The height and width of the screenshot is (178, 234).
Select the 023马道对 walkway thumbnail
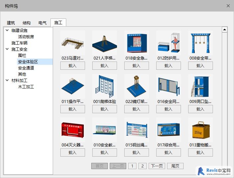click(x=73, y=43)
